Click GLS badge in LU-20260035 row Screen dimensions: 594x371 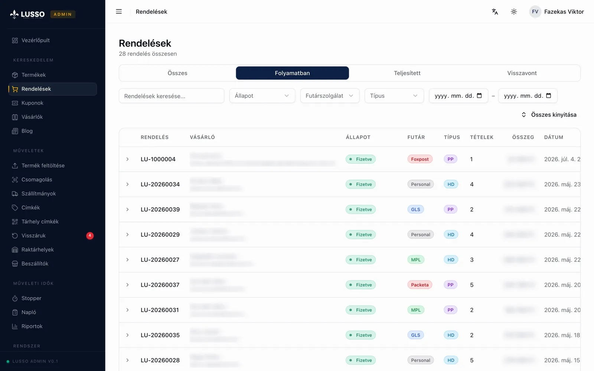coord(415,335)
